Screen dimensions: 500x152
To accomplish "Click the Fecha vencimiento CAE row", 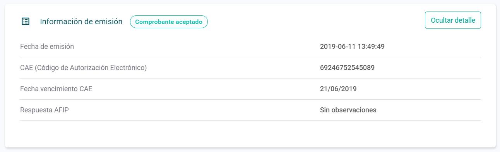I will 250,89.
